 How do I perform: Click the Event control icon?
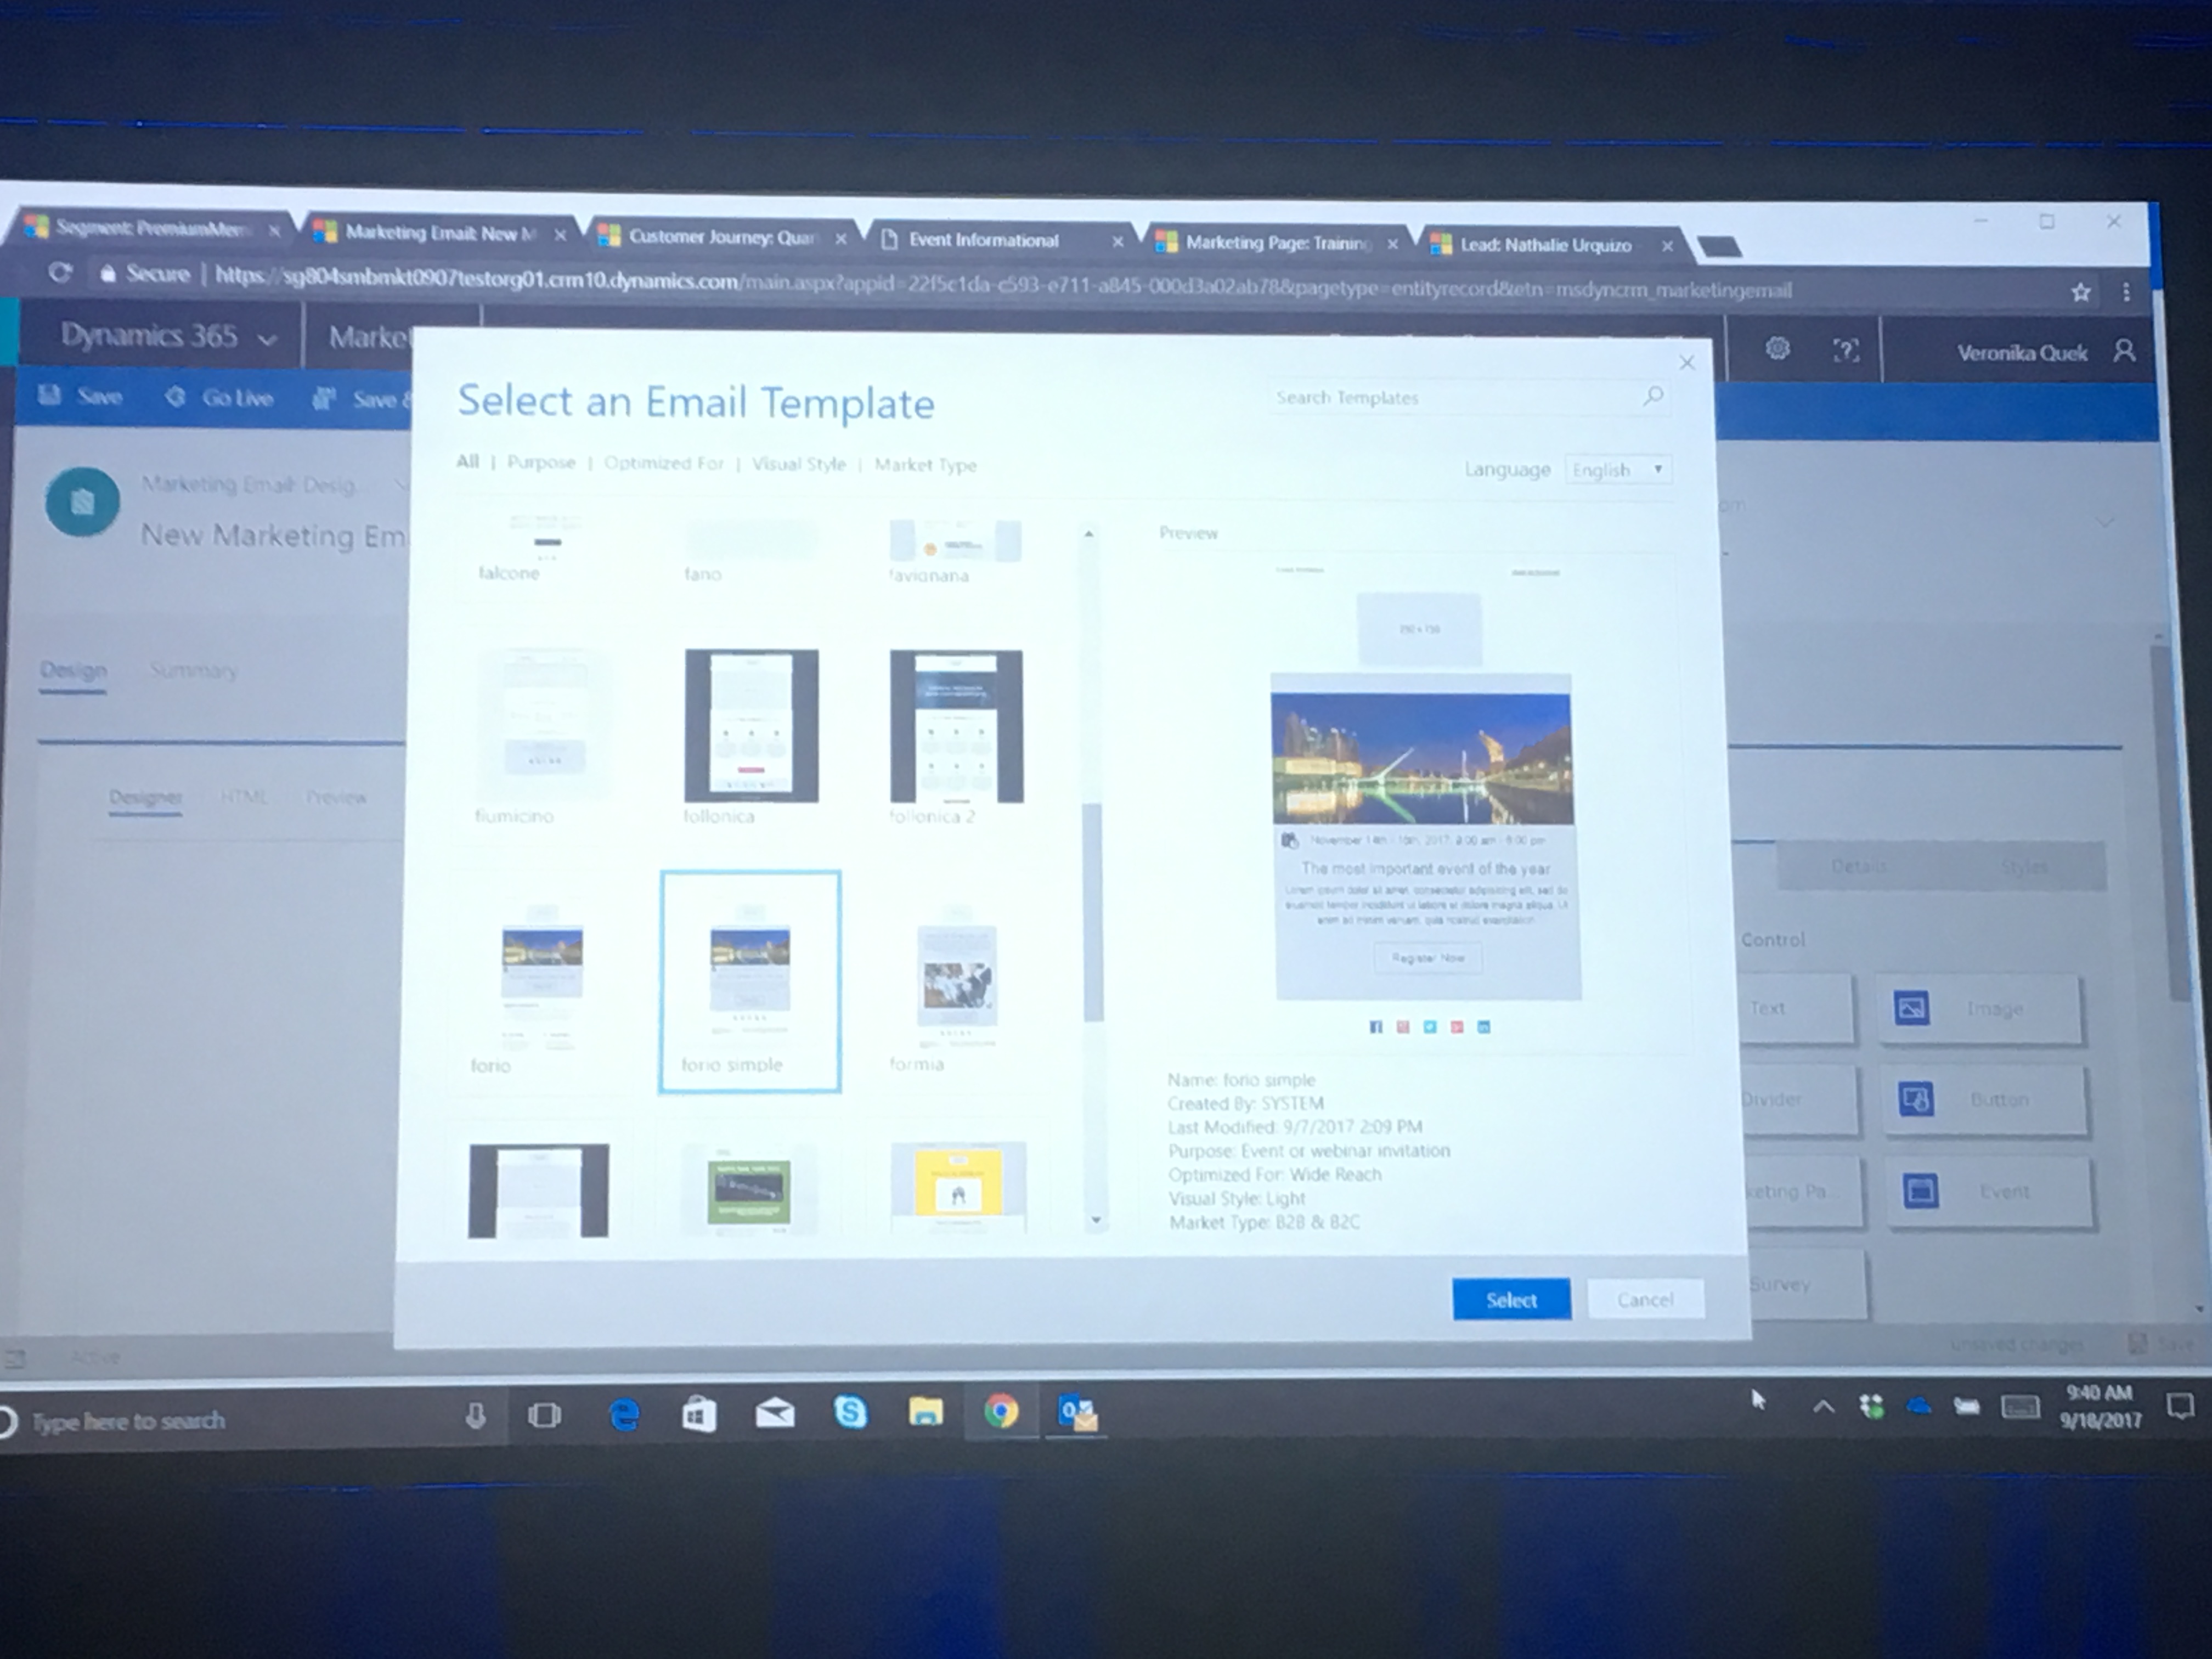click(1921, 1191)
